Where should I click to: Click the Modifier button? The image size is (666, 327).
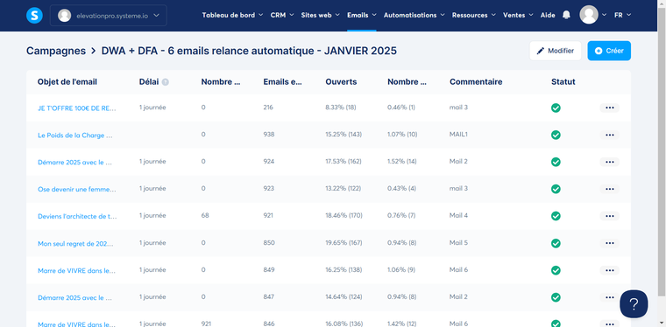pyautogui.click(x=556, y=51)
